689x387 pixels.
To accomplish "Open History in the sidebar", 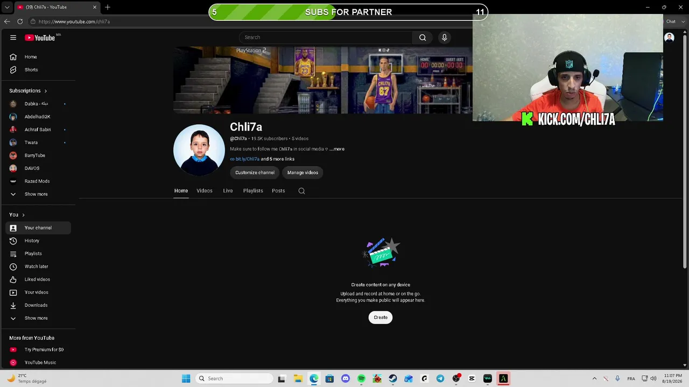I will click(38, 241).
